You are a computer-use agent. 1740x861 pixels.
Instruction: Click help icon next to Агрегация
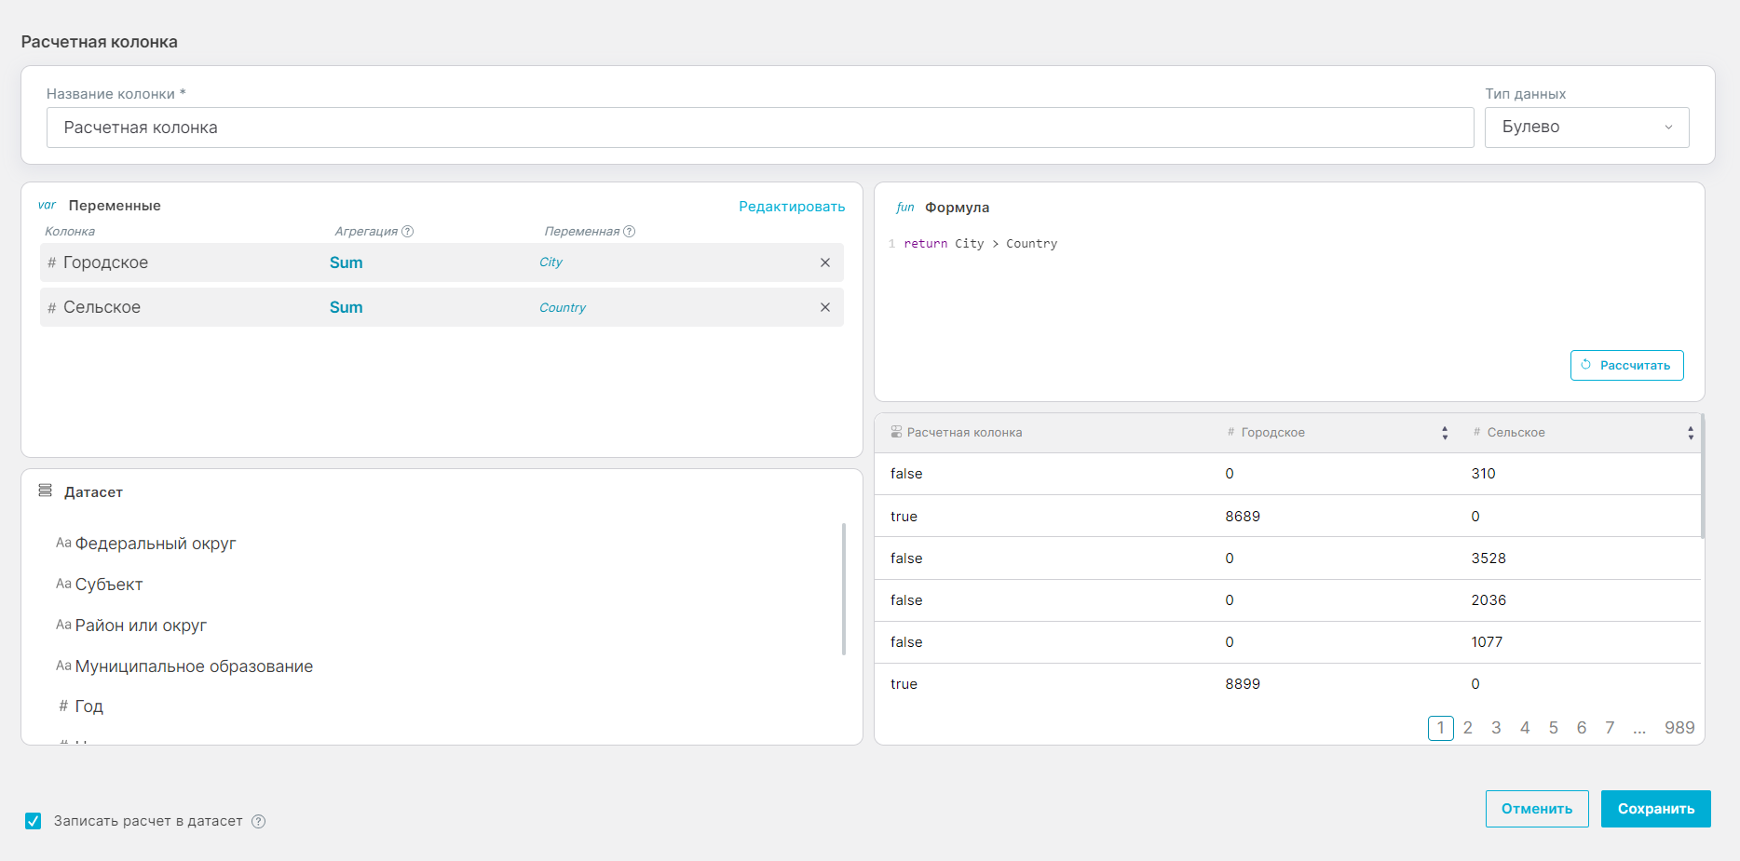pos(407,232)
